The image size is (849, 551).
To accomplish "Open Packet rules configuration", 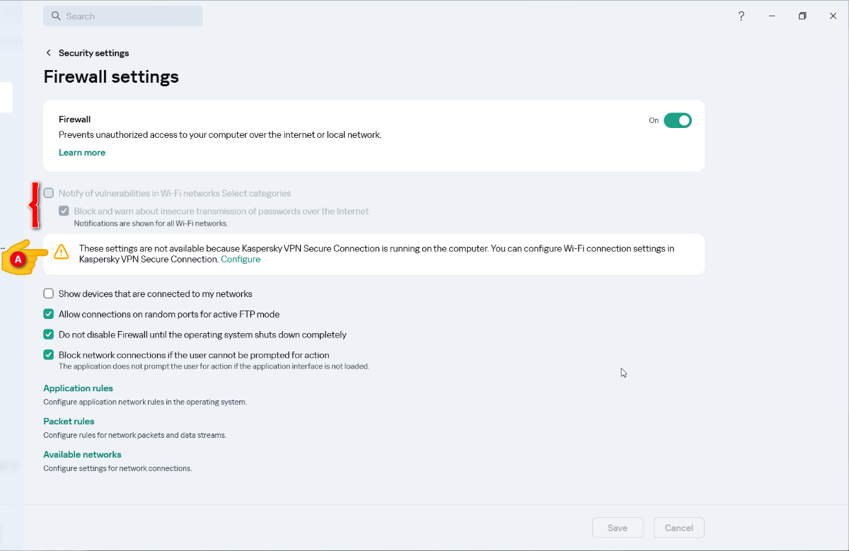I will [69, 422].
